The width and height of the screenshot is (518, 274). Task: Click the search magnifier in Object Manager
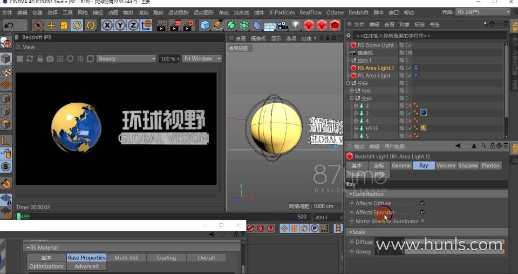[485, 24]
